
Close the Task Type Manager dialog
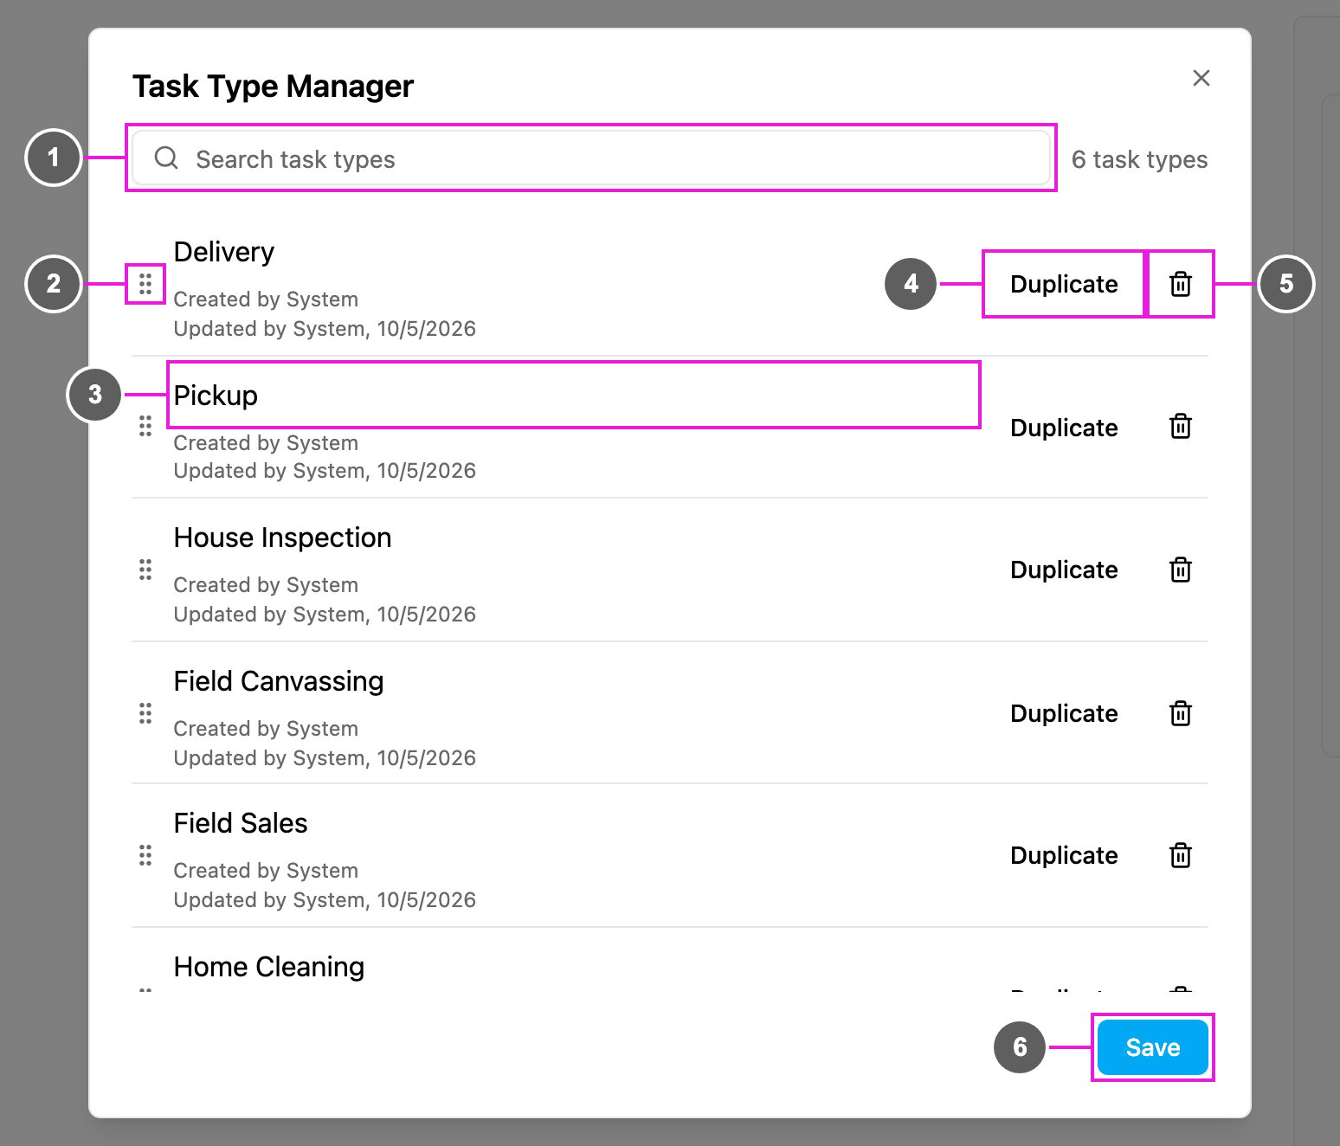pyautogui.click(x=1201, y=78)
